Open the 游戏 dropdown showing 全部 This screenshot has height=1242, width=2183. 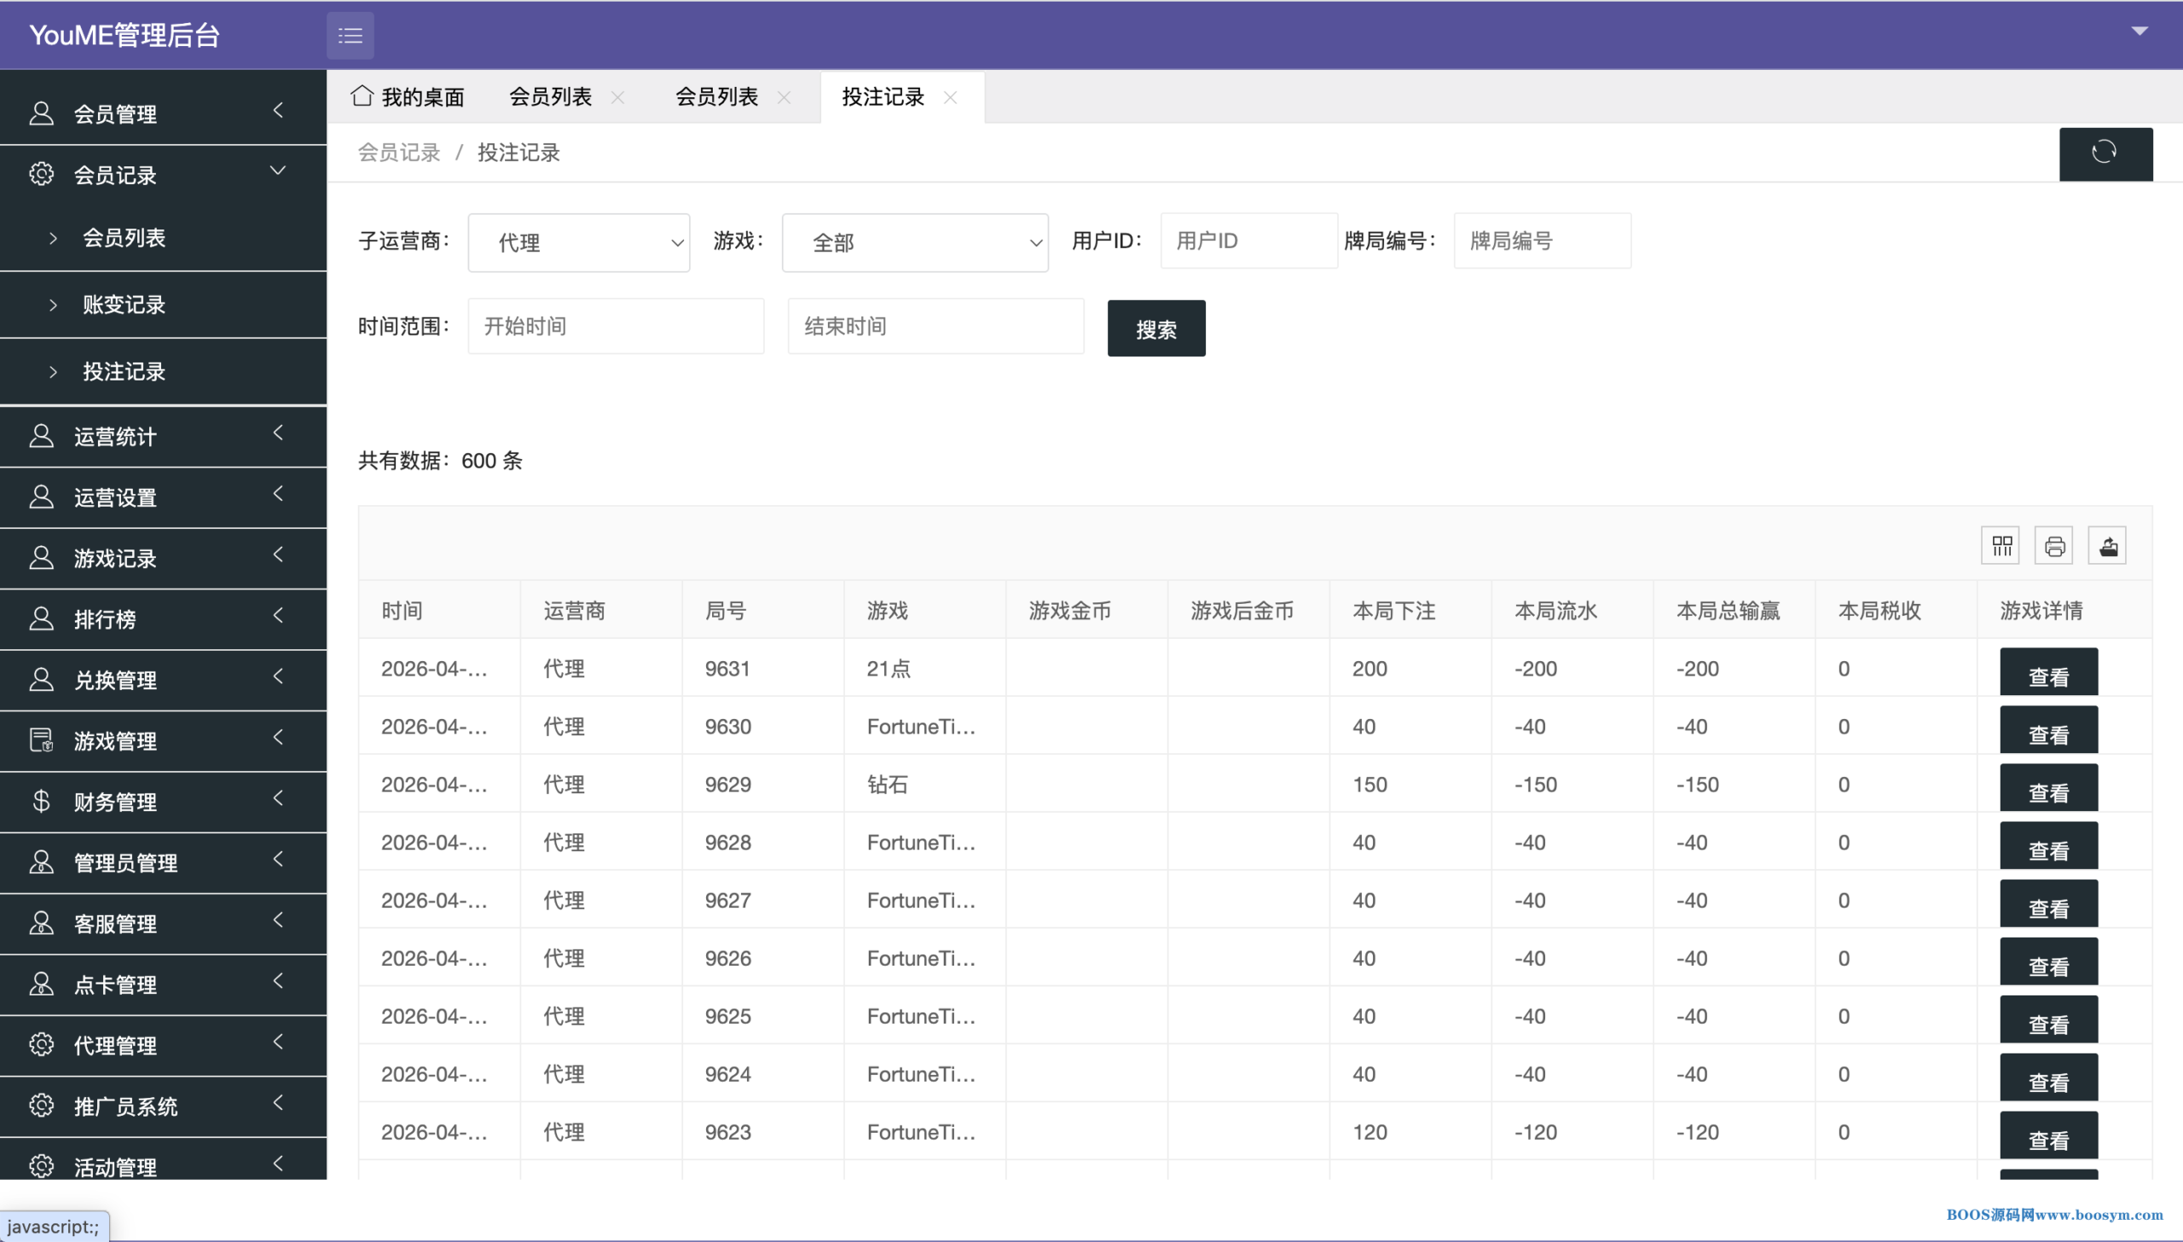pyautogui.click(x=914, y=243)
